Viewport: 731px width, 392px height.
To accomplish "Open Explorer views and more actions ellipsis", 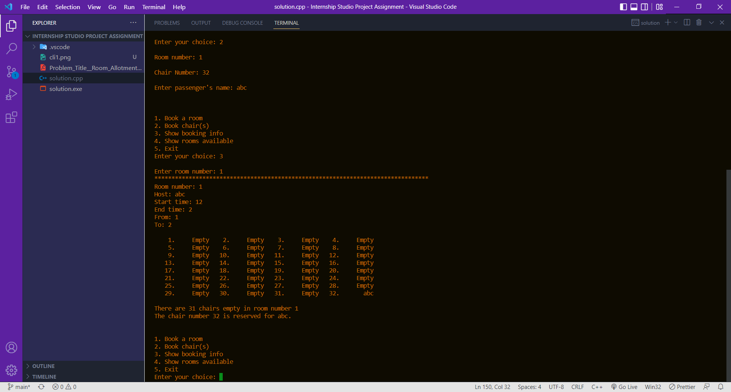I will pos(133,22).
